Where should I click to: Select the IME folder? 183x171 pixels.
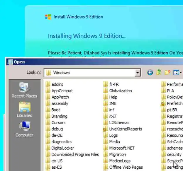(x=110, y=104)
